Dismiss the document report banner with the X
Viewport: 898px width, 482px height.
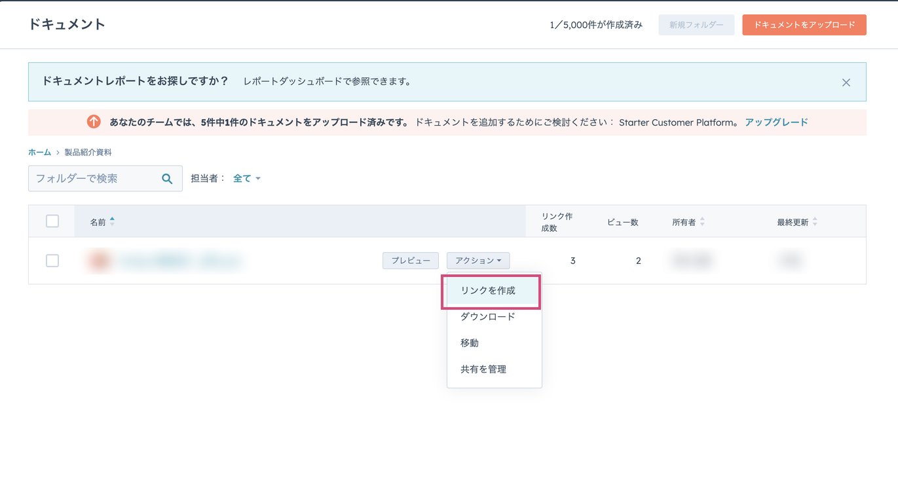(846, 82)
